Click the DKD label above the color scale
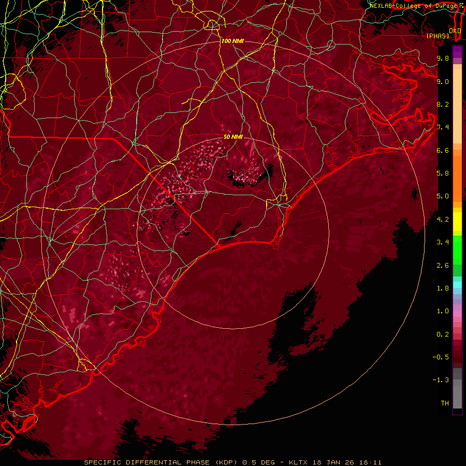 (x=455, y=31)
